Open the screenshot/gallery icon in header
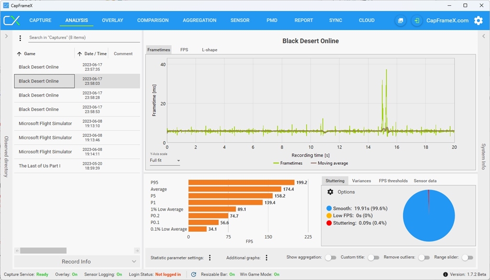Viewport: 490px width, 280px height. [x=401, y=21]
